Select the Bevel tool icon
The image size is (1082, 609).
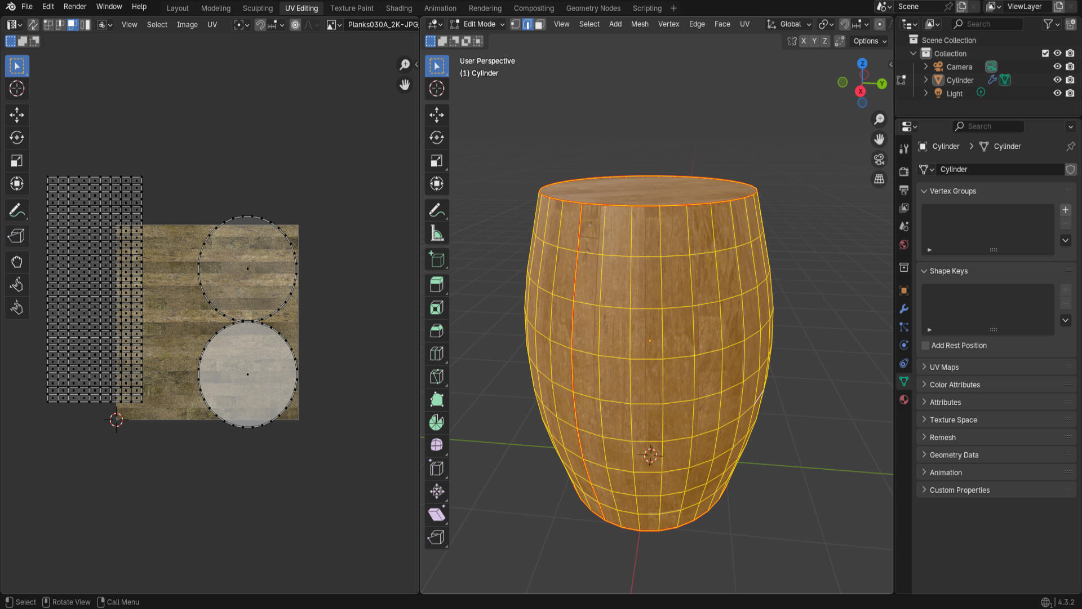tap(437, 330)
